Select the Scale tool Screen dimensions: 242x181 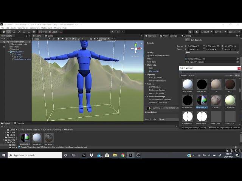(19, 32)
